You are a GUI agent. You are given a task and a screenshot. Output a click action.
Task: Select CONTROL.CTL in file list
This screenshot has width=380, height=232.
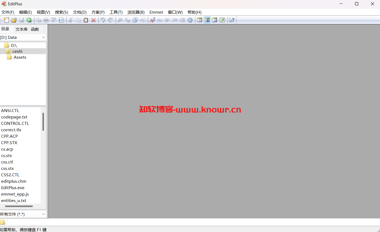15,124
